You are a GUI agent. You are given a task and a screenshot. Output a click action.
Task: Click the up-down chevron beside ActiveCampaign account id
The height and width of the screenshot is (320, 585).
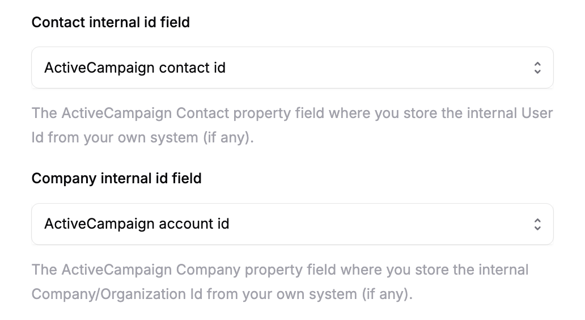(537, 225)
